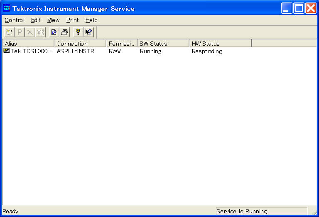Click the yellow question mark help icon
319x217 pixels.
pyautogui.click(x=78, y=32)
